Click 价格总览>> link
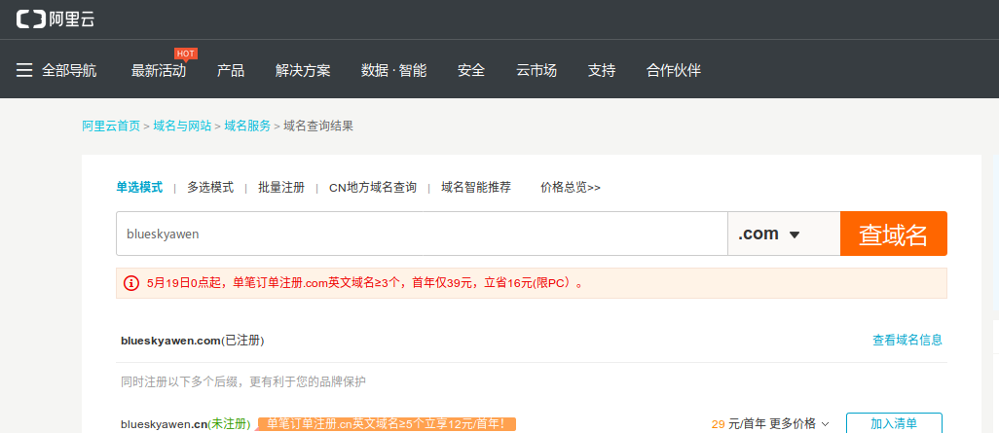This screenshot has width=999, height=433. [571, 187]
